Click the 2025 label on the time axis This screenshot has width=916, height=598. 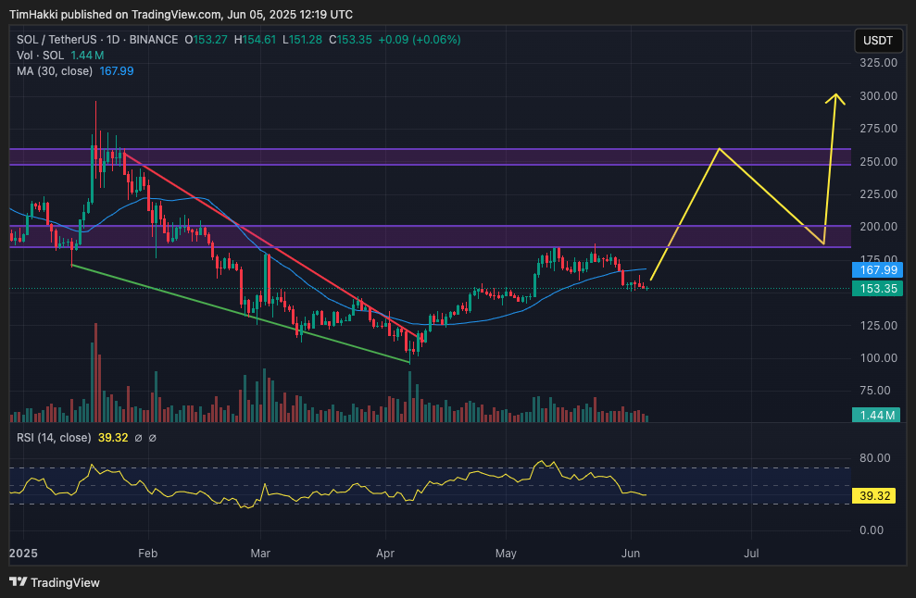tap(24, 554)
